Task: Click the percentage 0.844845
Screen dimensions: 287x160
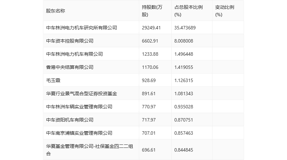Action: click(x=184, y=150)
